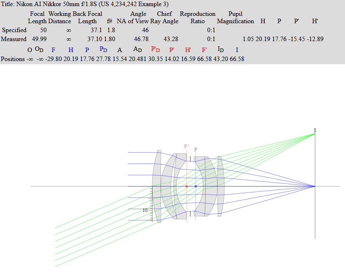345x273 pixels.
Task: Click the "NA" column header
Action: click(121, 21)
